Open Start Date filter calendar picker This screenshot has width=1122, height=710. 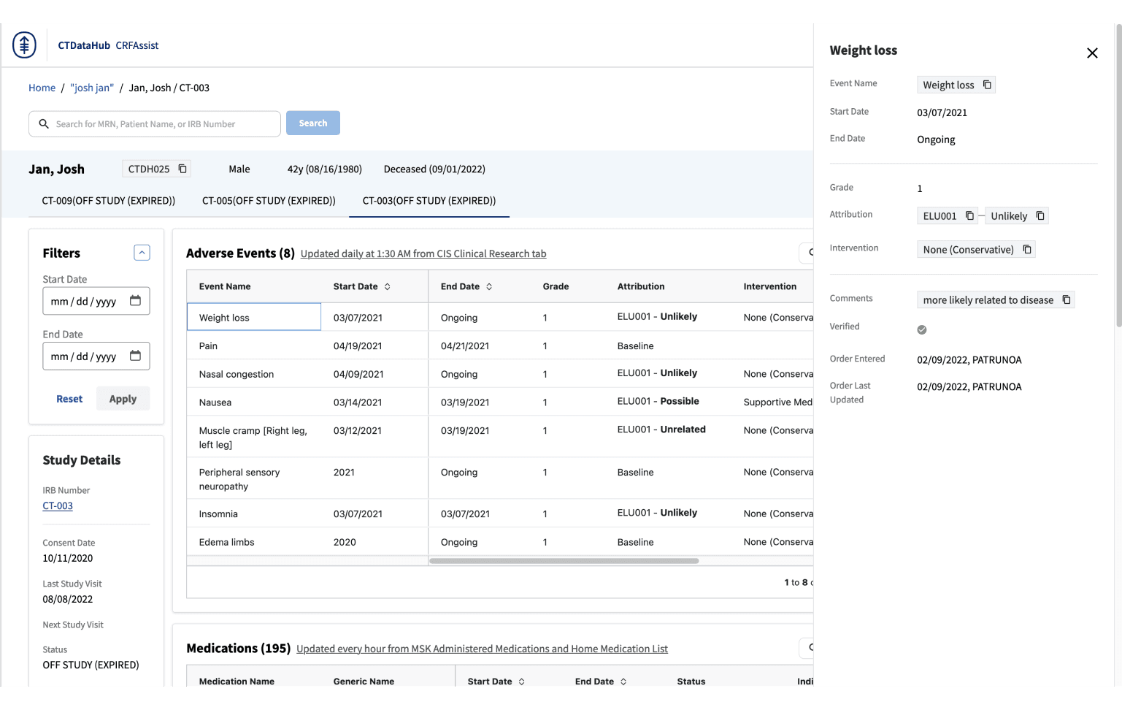pos(135,301)
